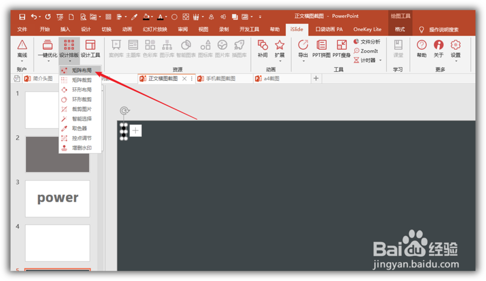The height and width of the screenshot is (281, 486).
Task: Run 文件分析 file analysis
Action: coord(367,41)
